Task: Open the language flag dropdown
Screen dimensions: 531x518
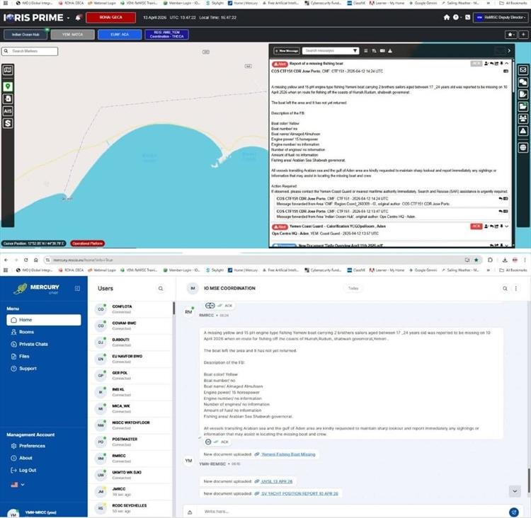Action: (18, 485)
